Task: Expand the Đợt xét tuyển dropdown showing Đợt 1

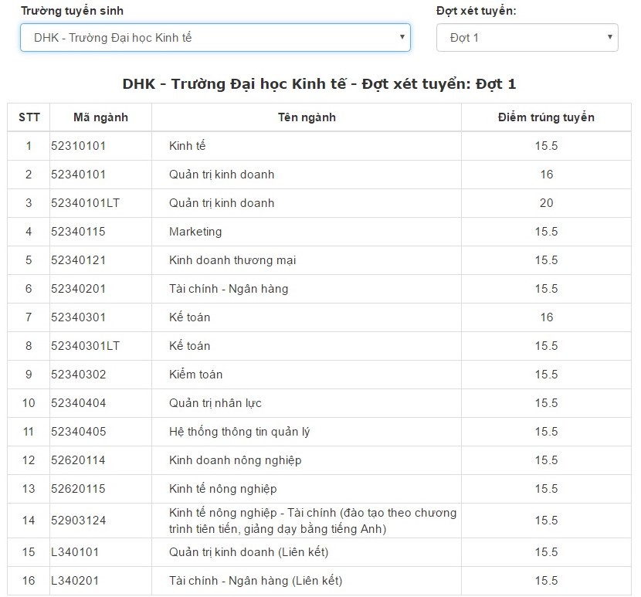Action: point(527,37)
